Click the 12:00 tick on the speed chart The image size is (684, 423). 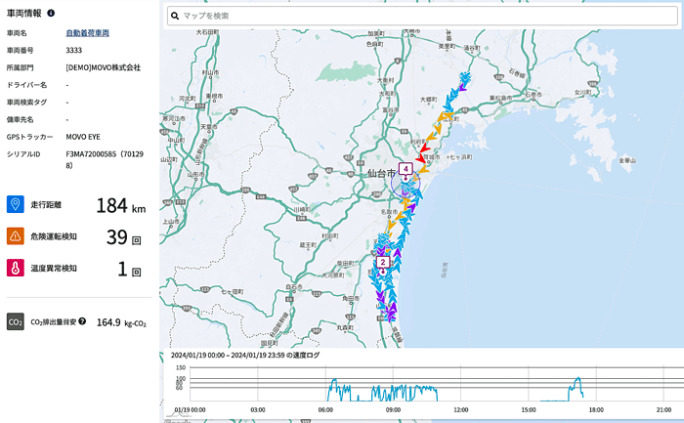460,410
